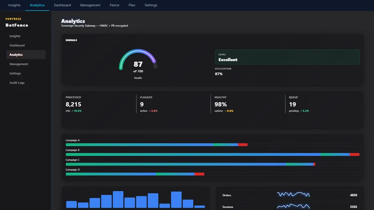Switch to the Dashboard top tab
Screen dimensions: 374x210
pyautogui.click(x=62, y=5)
